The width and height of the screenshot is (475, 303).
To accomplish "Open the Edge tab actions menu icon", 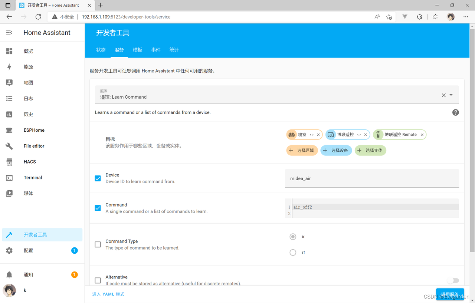I will [8, 5].
